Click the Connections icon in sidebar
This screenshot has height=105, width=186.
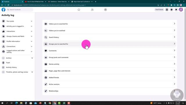(3, 46)
